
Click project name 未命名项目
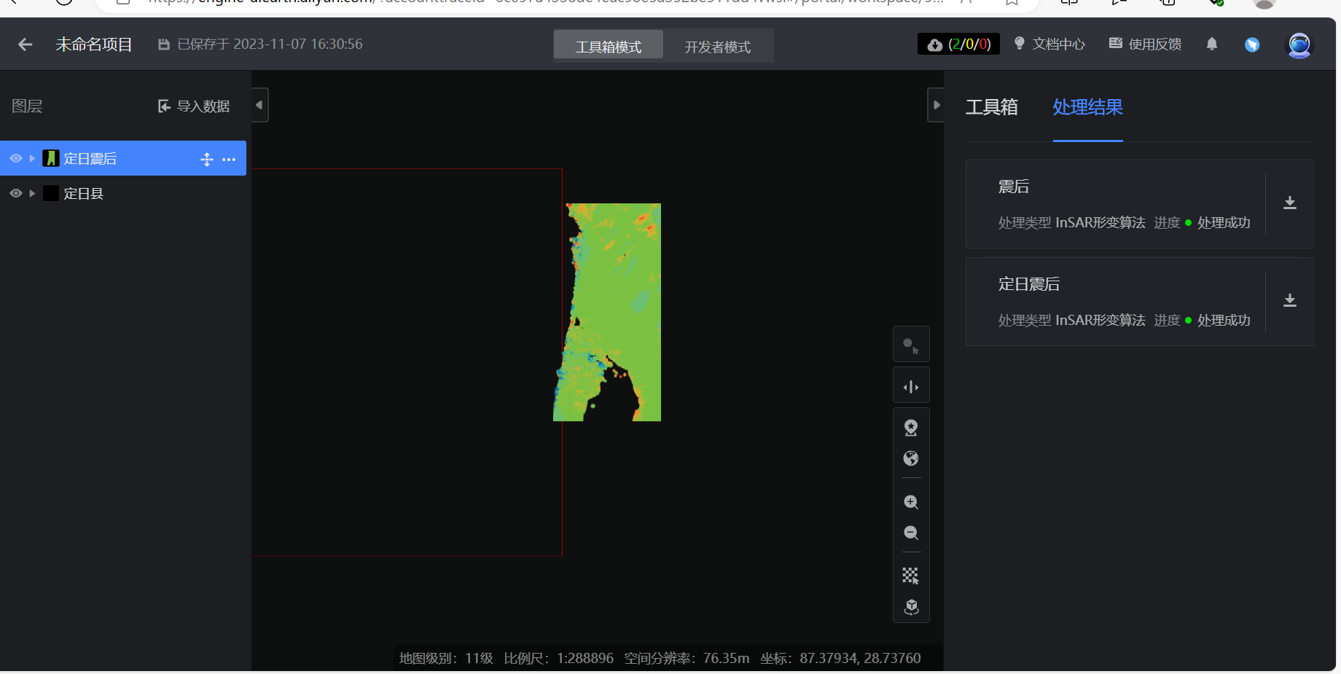coord(94,44)
